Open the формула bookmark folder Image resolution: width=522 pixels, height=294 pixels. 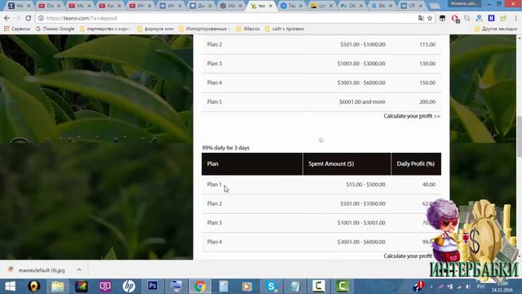(156, 29)
